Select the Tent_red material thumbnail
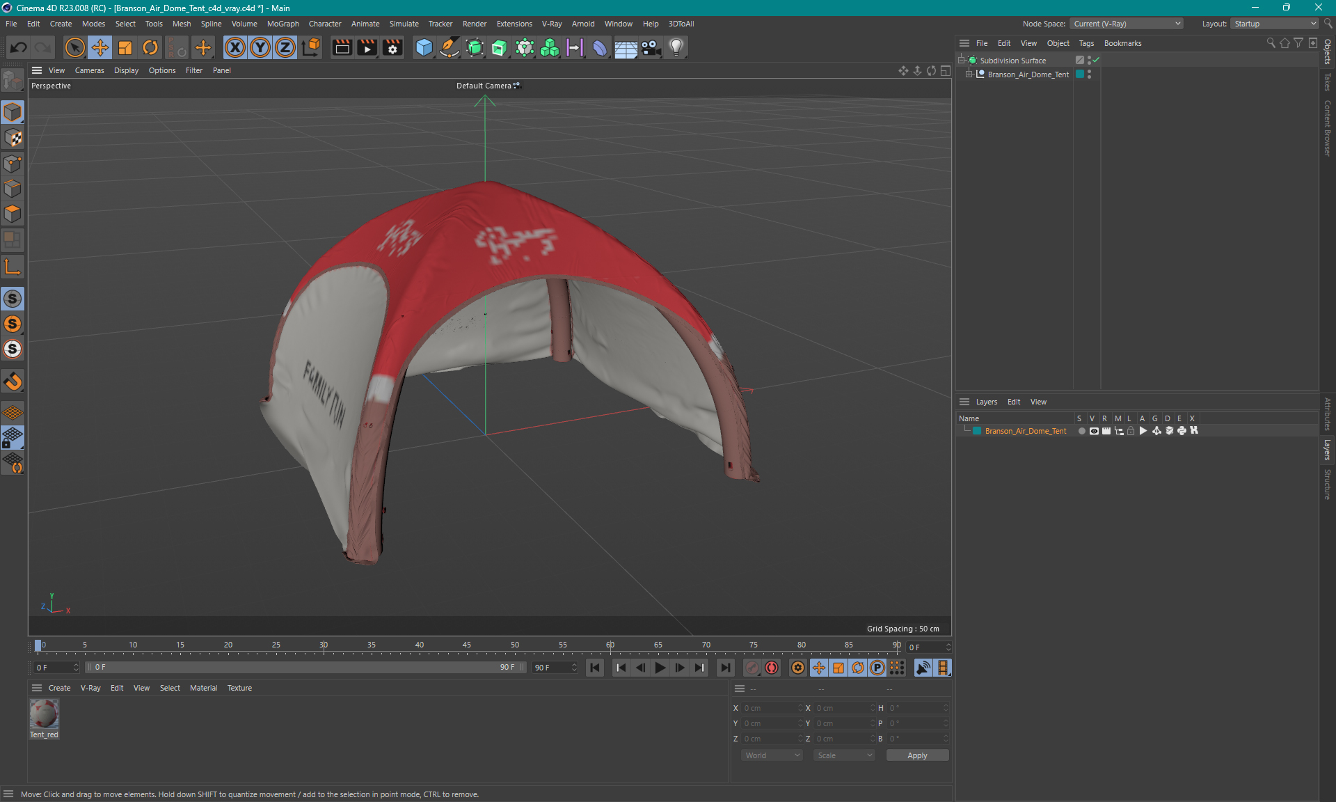 [44, 714]
